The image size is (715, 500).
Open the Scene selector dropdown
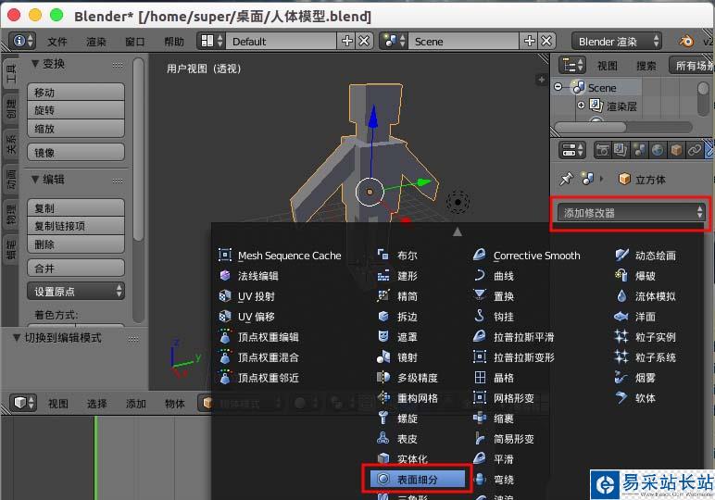click(x=394, y=42)
